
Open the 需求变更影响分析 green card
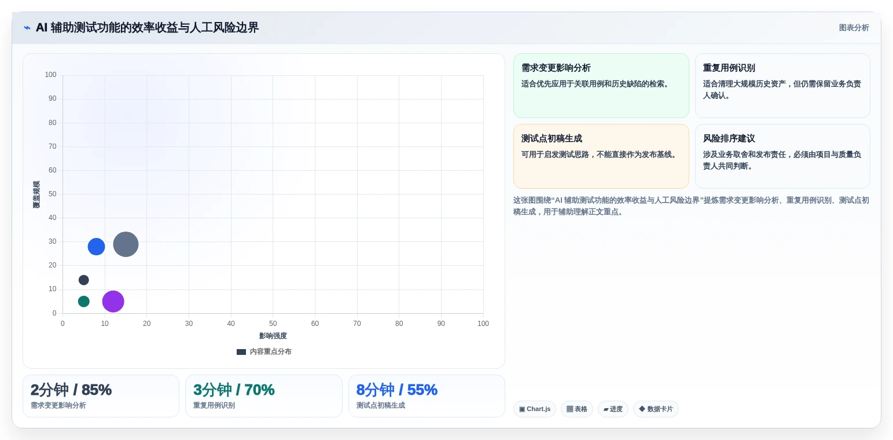[x=601, y=86]
